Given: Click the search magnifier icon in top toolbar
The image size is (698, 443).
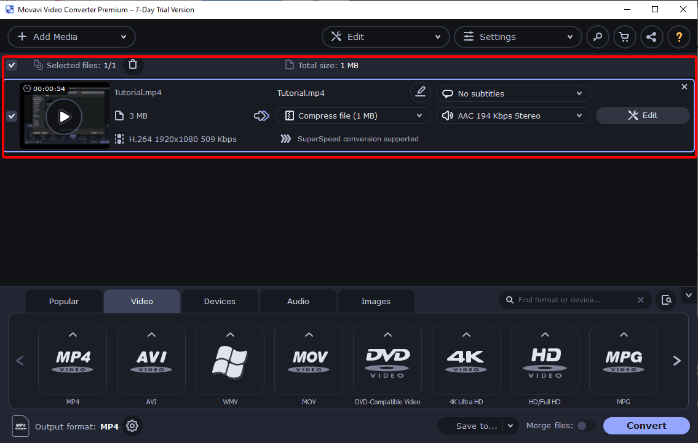Looking at the screenshot, I should click(597, 37).
